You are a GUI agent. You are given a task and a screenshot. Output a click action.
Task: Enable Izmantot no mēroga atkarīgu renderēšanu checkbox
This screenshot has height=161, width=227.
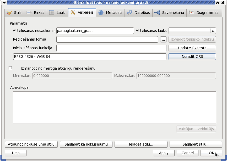[x=10, y=68]
